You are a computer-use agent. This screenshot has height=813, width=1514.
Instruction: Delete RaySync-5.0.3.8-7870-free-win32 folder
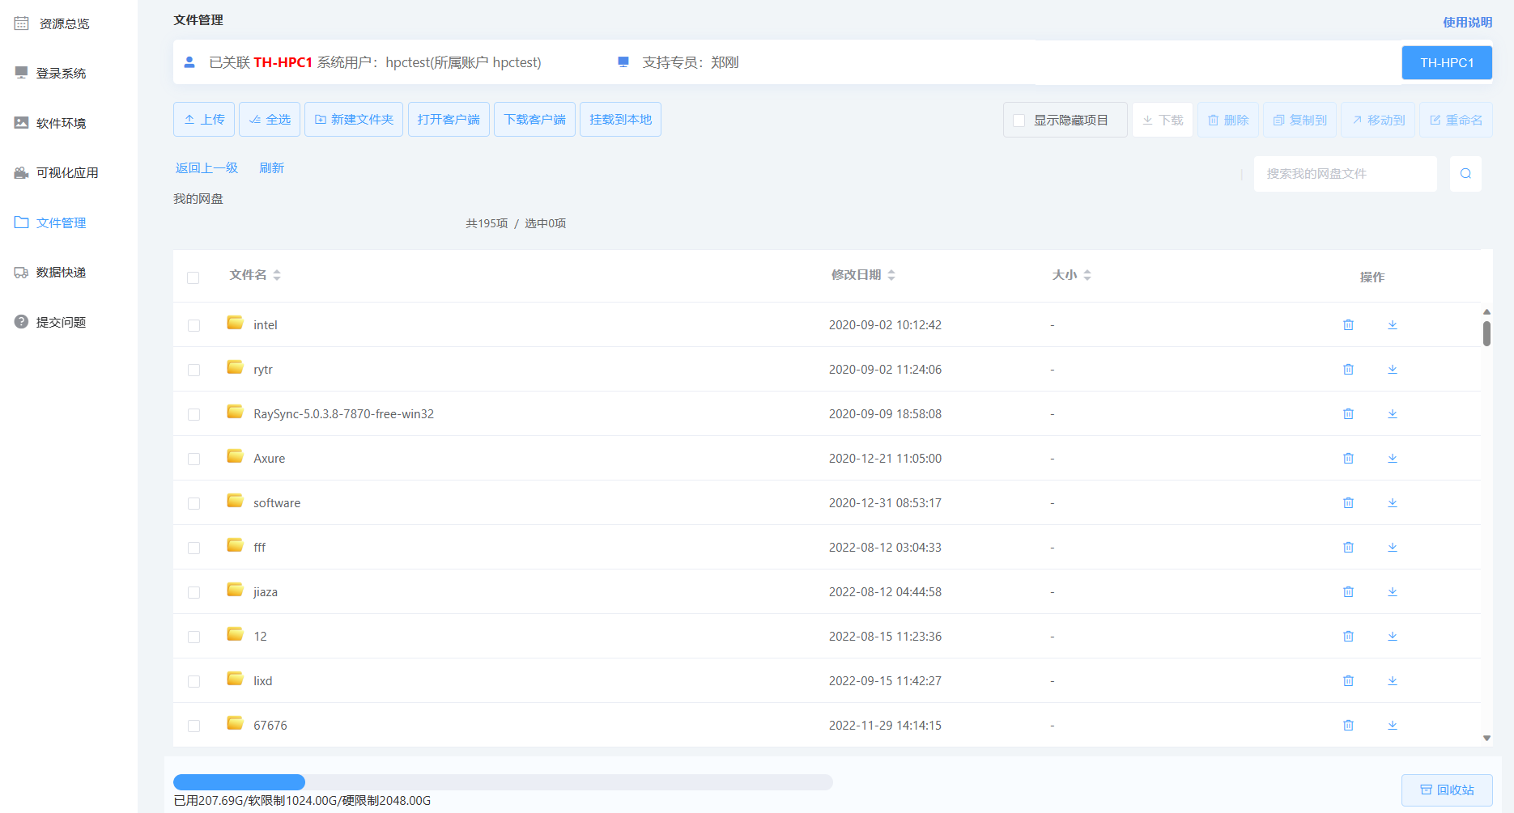click(x=1348, y=413)
